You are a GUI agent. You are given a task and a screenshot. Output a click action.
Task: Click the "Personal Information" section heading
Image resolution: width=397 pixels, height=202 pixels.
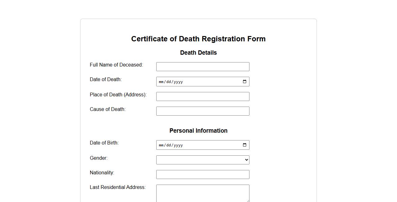198,131
